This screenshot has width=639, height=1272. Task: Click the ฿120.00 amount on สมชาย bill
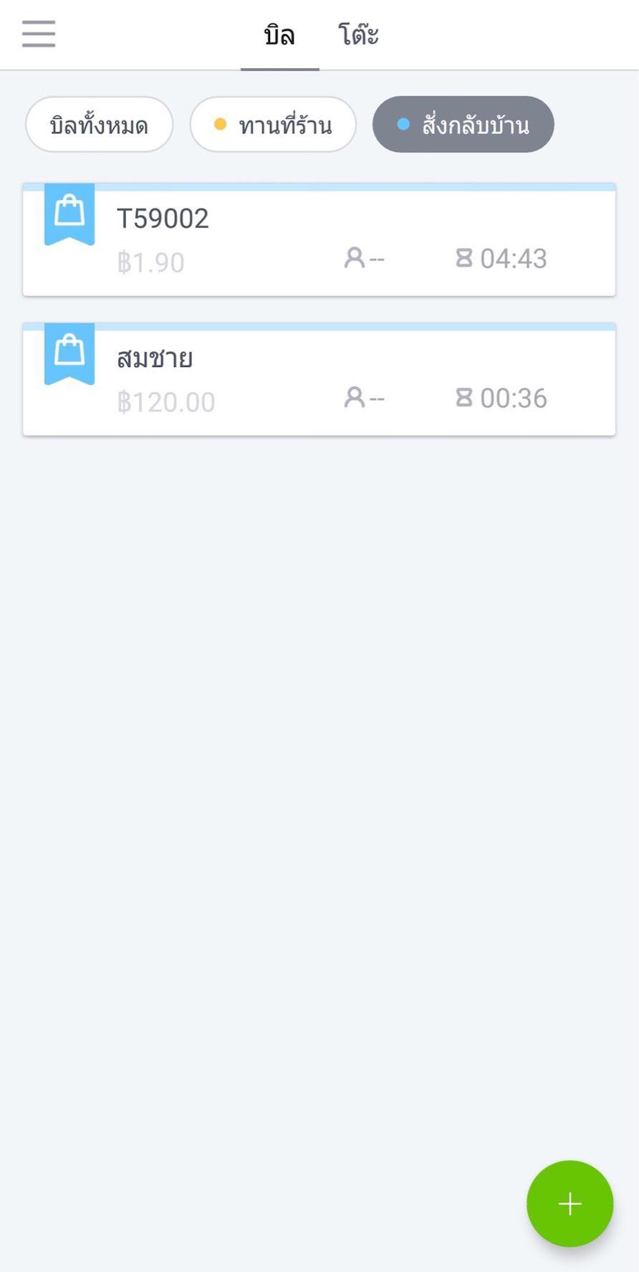click(166, 402)
